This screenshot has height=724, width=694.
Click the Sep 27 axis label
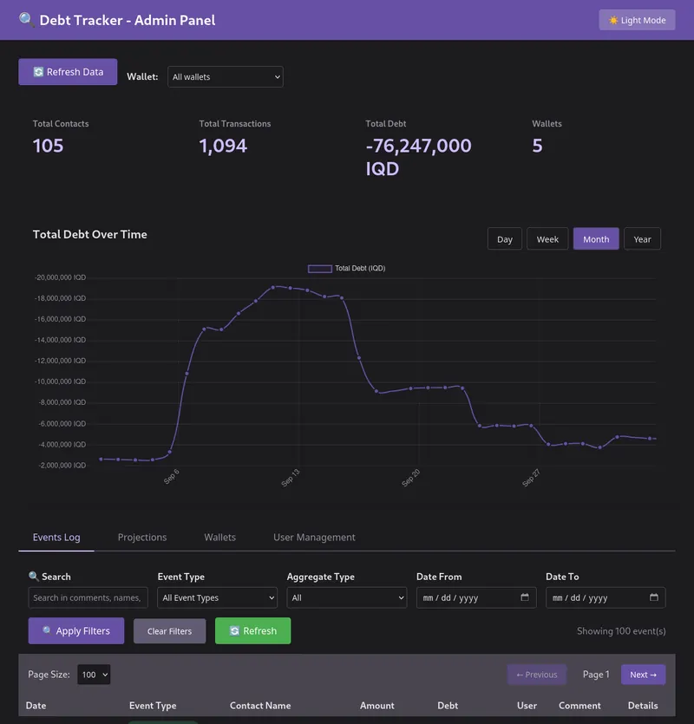(532, 478)
